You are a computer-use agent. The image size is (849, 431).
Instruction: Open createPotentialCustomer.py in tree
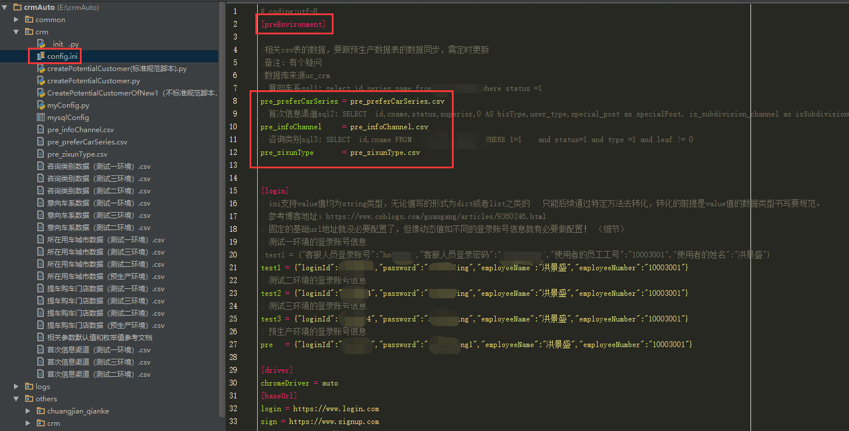(93, 81)
